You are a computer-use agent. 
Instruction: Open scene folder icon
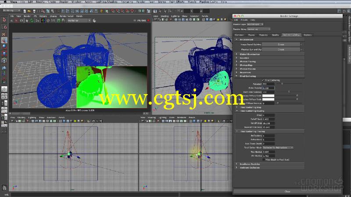click(29, 11)
